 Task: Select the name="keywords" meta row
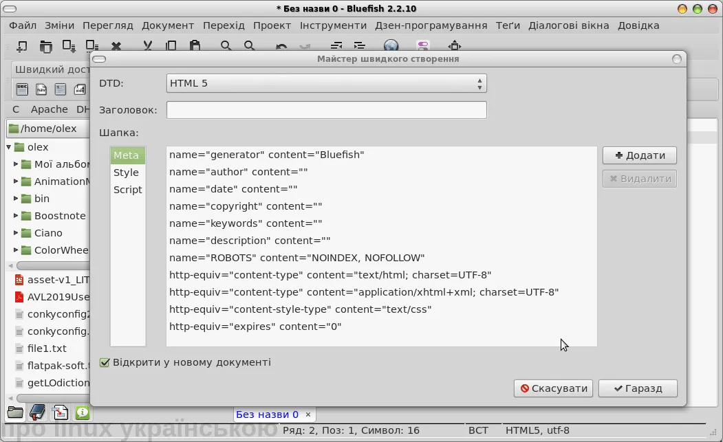point(381,223)
